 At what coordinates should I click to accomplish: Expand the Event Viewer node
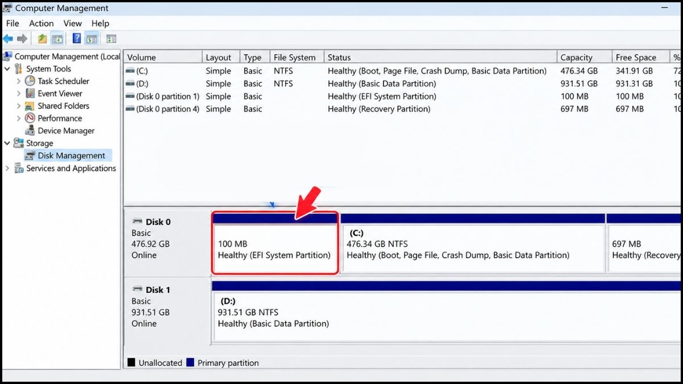pyautogui.click(x=19, y=93)
